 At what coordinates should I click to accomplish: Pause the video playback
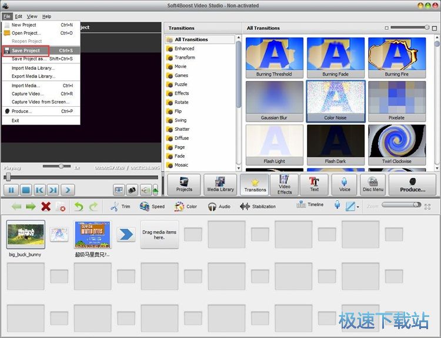pos(11,190)
